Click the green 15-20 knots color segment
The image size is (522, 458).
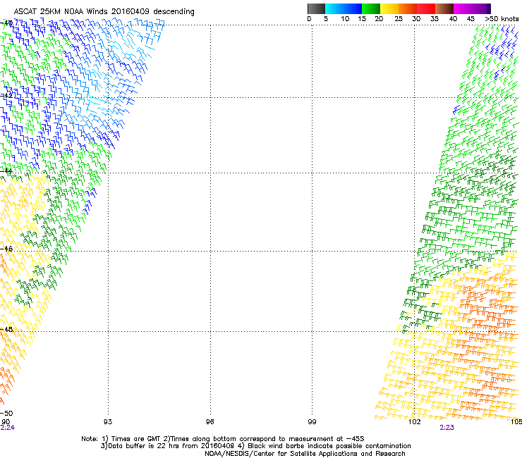click(x=371, y=8)
